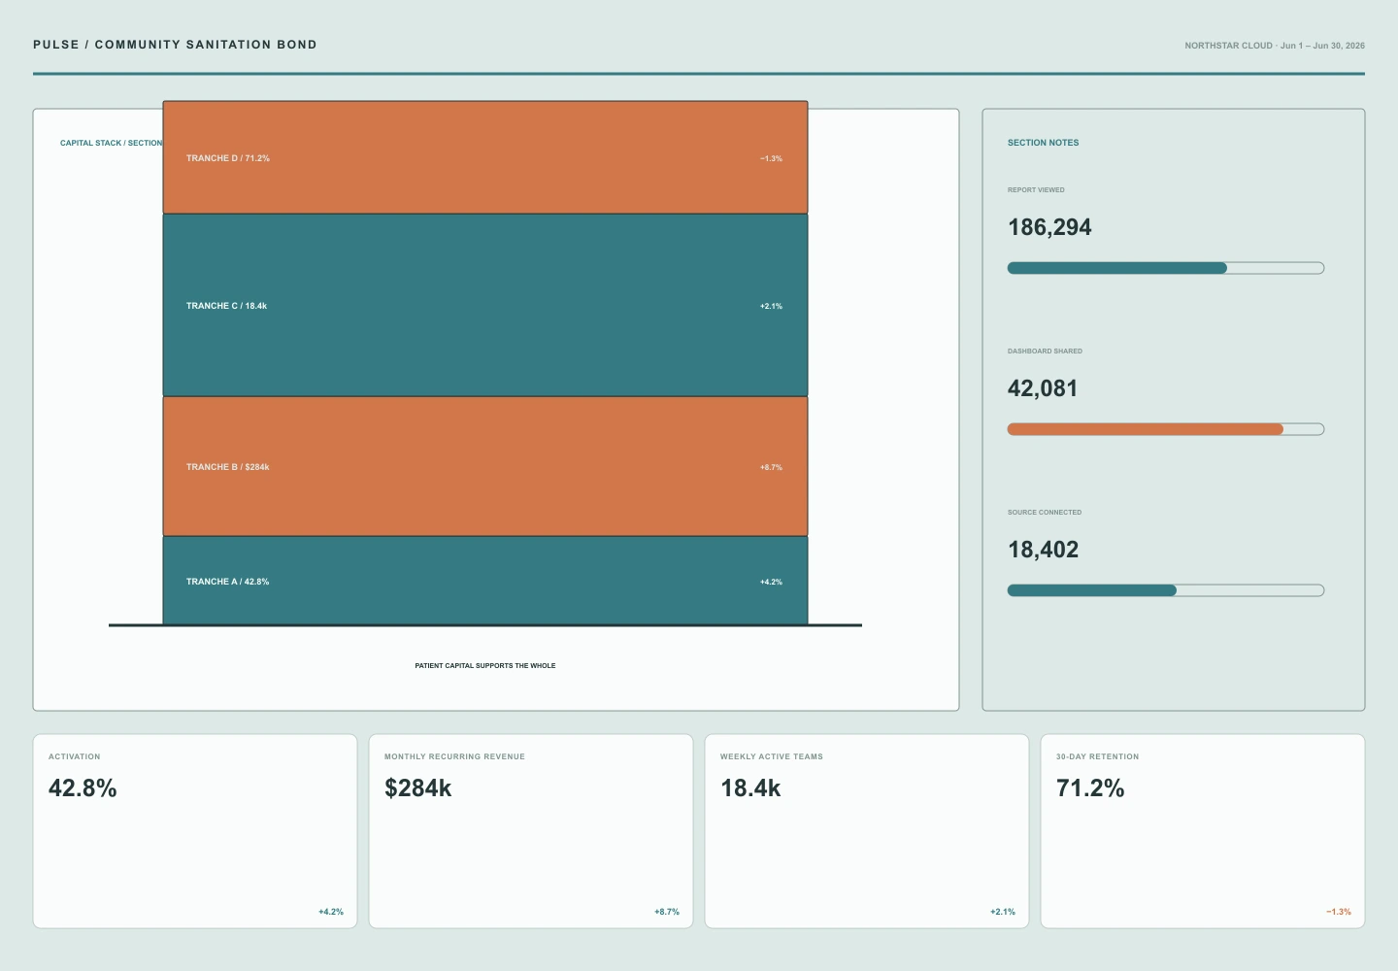Click the +2.1% change in Weekly Active Teams card

pos(1003,912)
